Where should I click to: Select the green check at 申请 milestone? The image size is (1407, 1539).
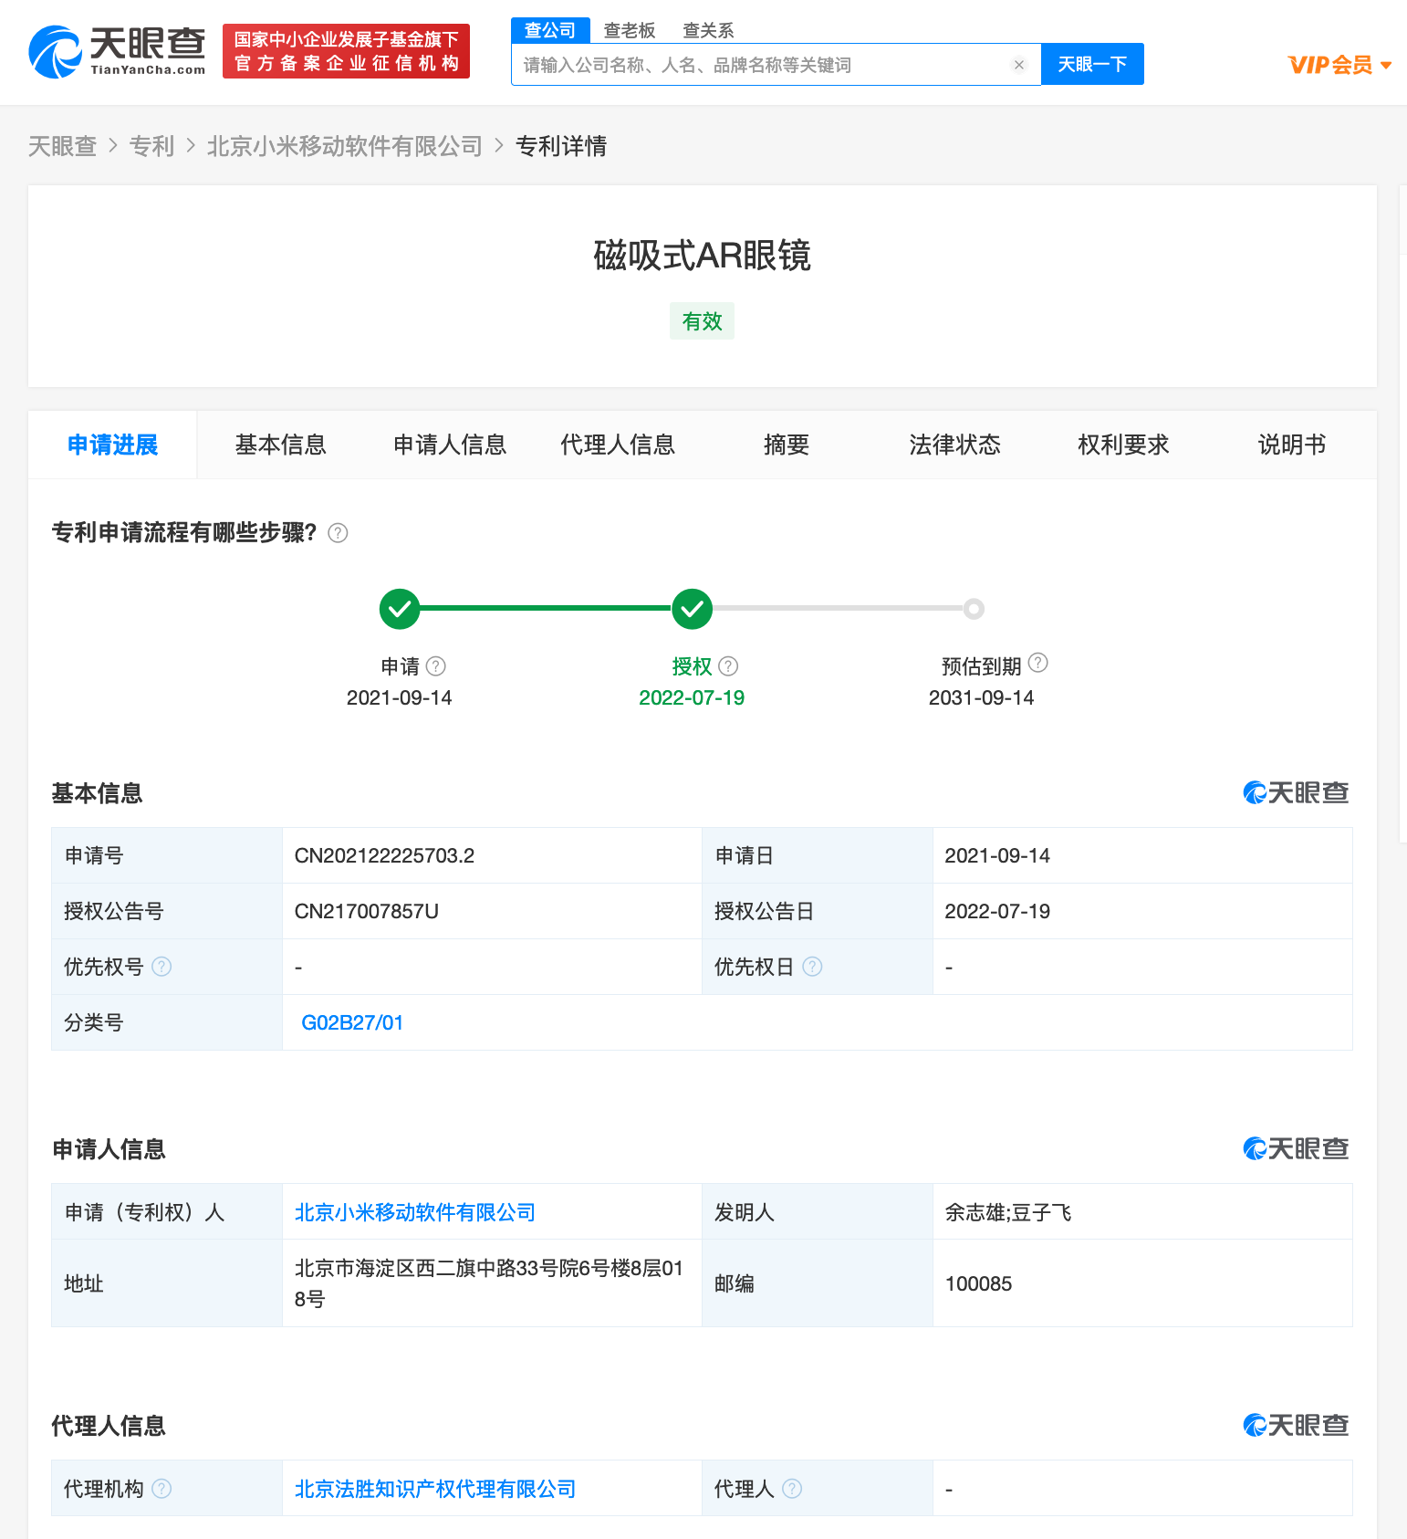tap(400, 609)
